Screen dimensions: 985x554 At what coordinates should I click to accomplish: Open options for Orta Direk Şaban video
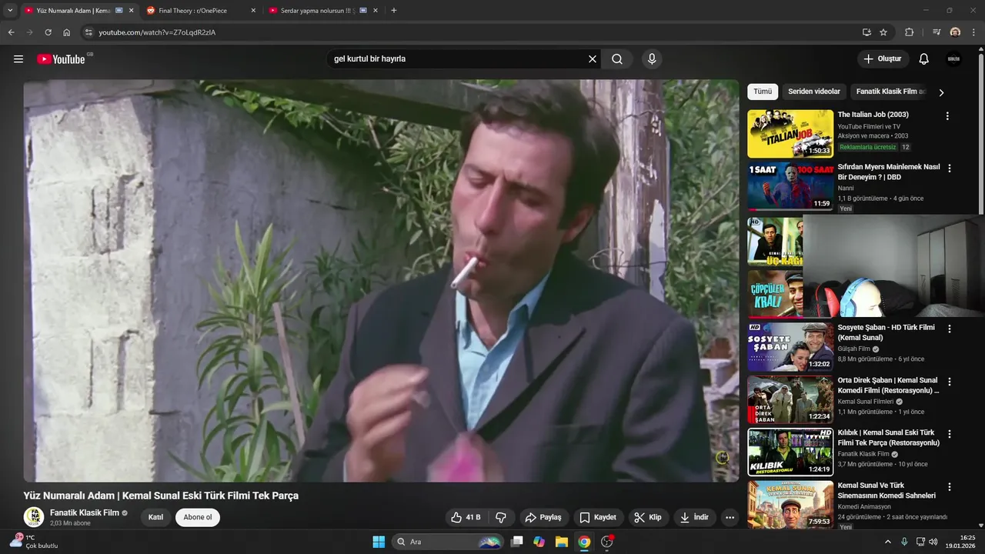949,382
